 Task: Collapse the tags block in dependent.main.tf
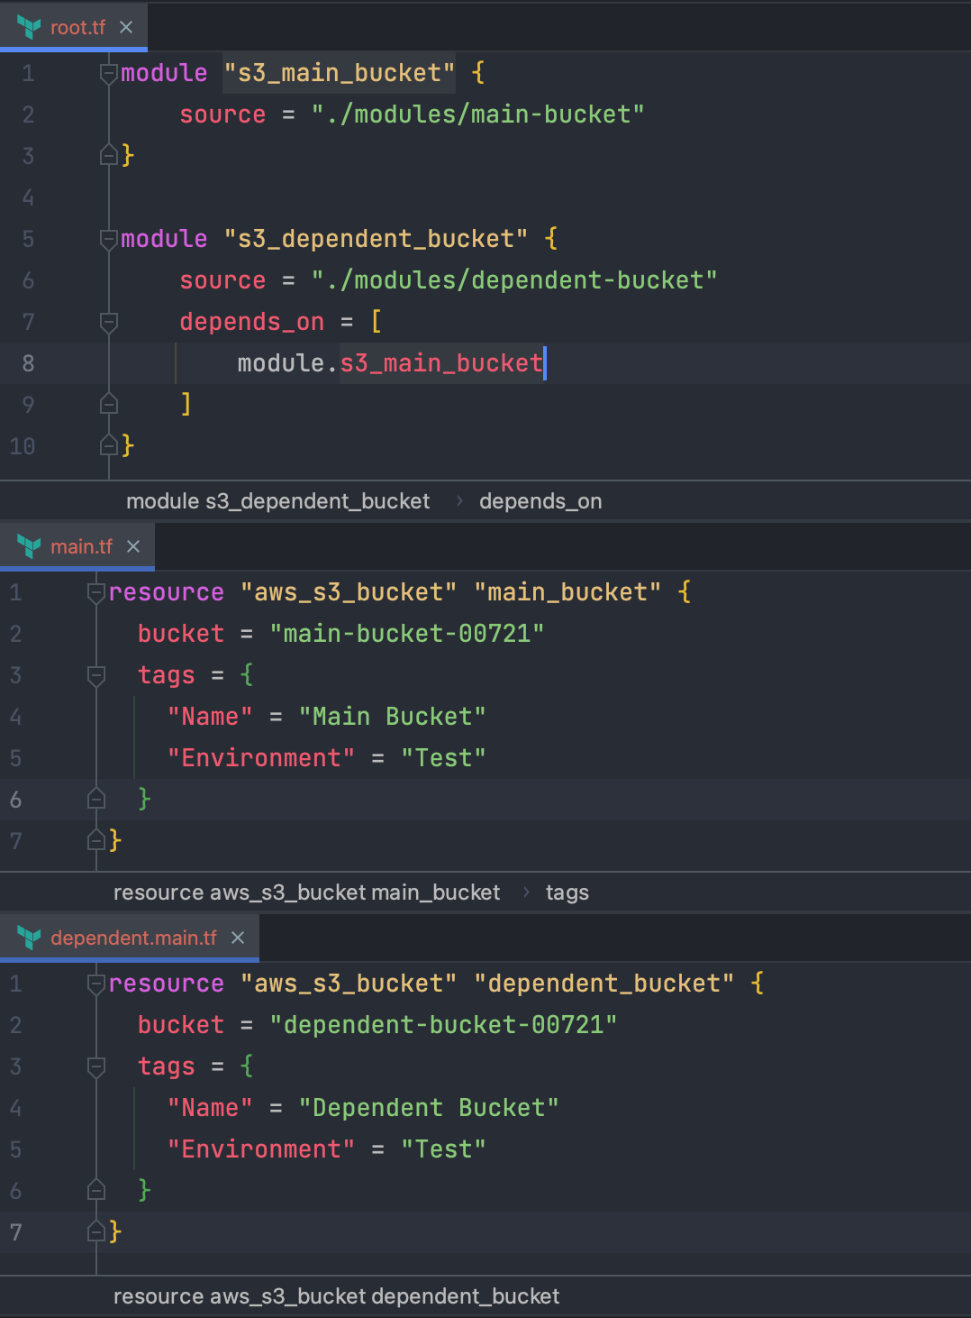pos(95,1066)
